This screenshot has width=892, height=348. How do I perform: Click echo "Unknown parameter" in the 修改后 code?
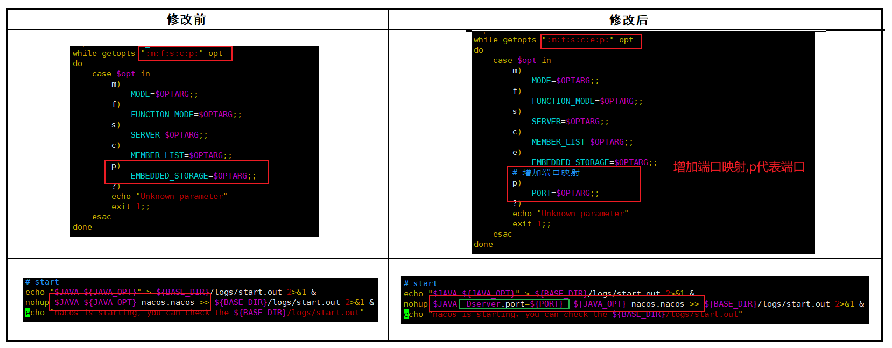[570, 214]
